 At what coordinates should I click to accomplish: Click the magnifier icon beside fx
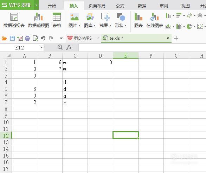60,47
